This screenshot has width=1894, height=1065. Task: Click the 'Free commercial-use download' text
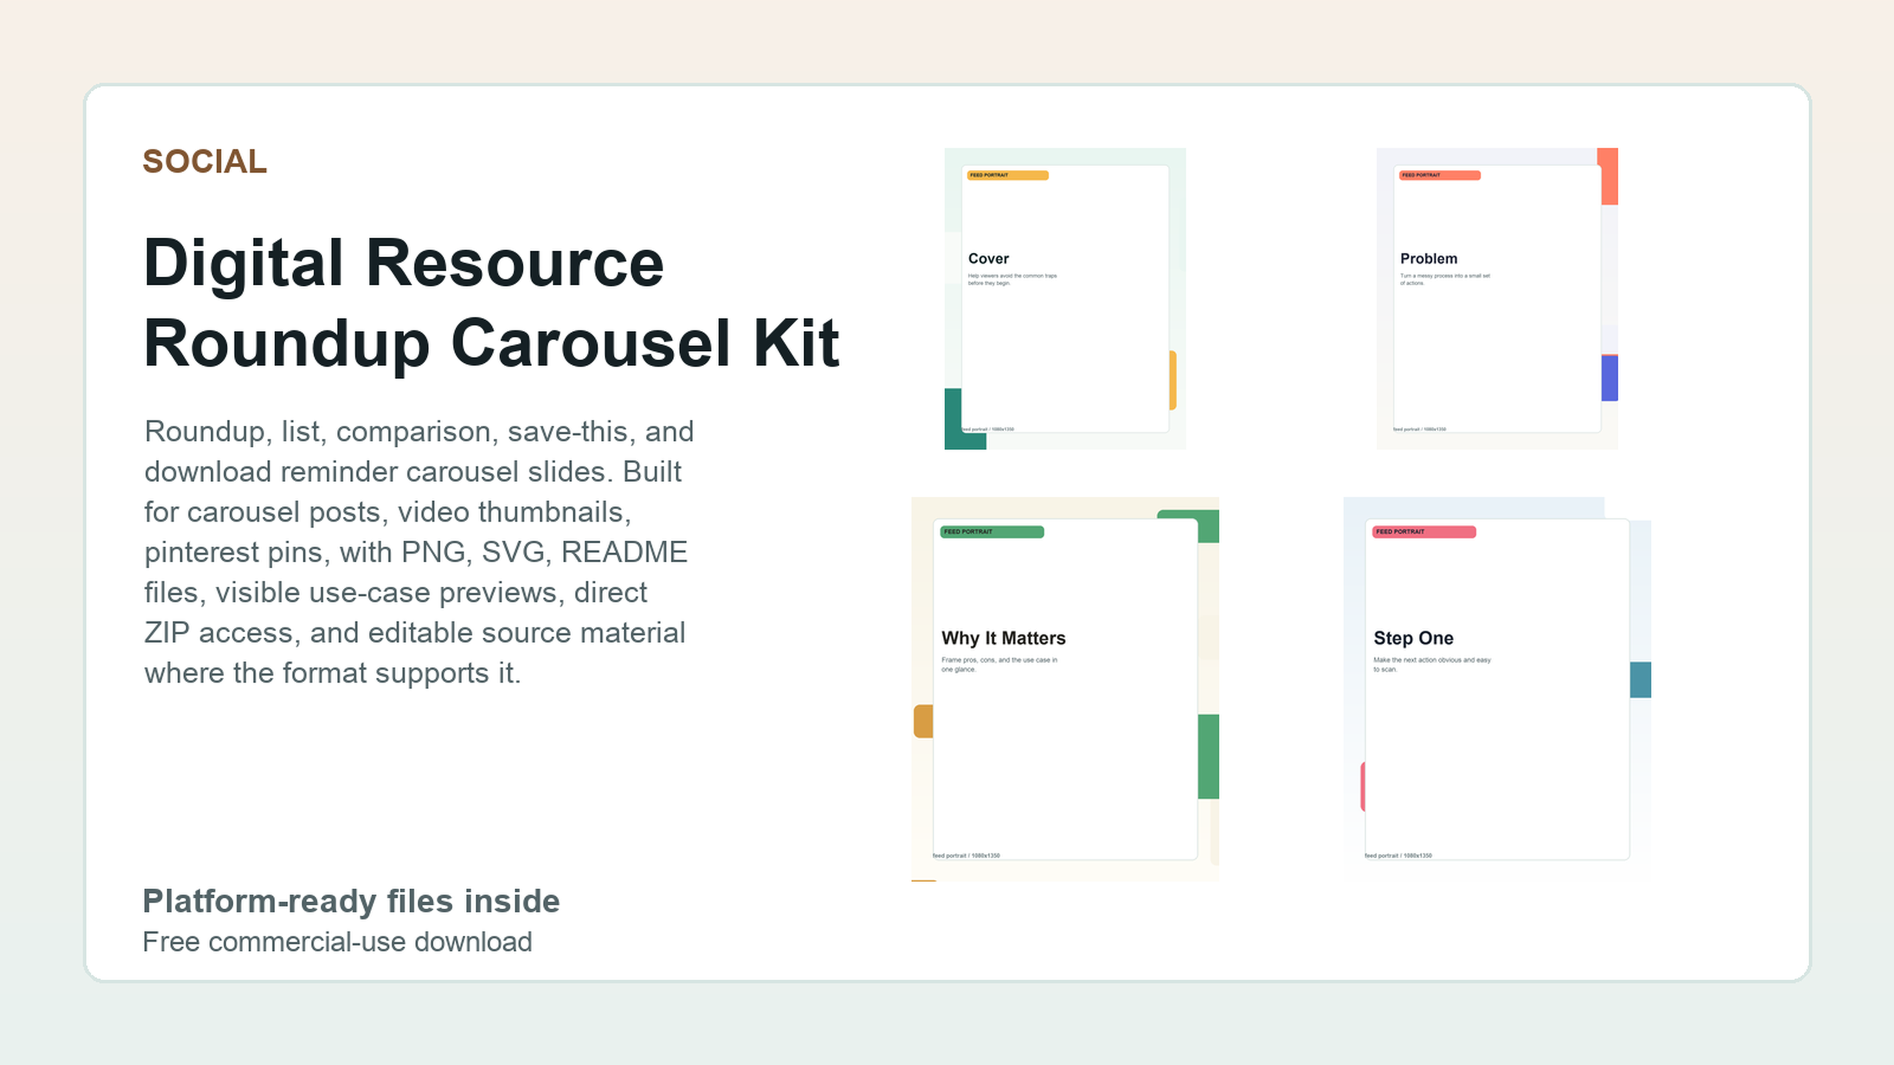point(337,941)
